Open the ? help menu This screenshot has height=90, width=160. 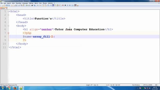tap(54, 3)
